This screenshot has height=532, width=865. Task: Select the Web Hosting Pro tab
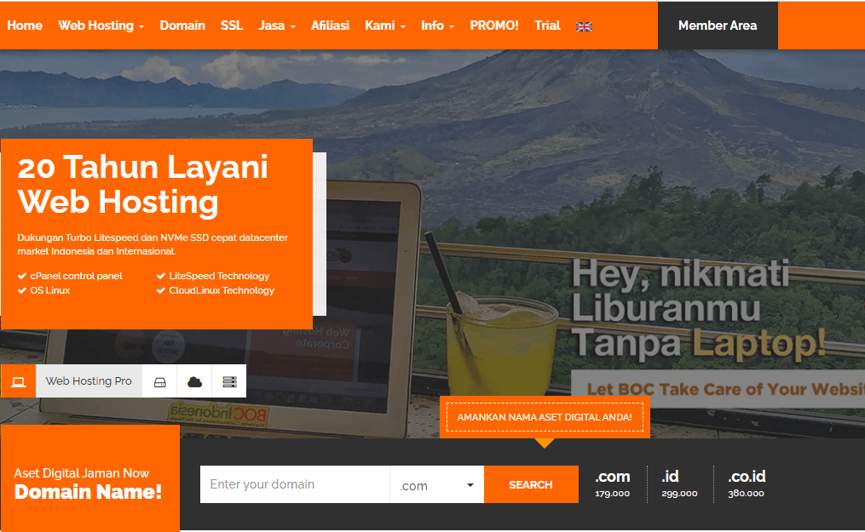point(89,381)
